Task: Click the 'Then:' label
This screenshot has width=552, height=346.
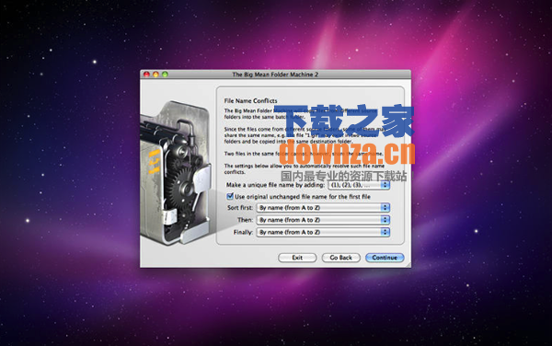Action: (245, 220)
